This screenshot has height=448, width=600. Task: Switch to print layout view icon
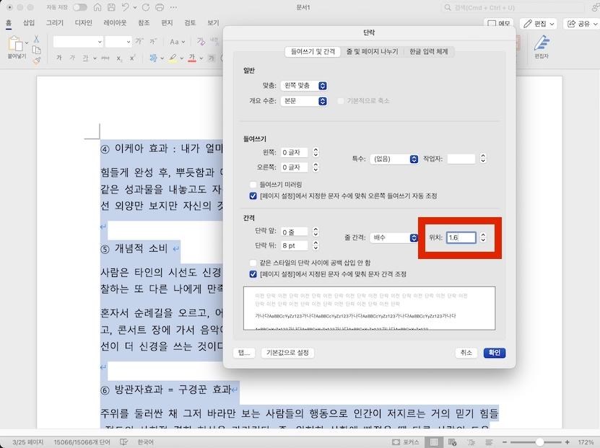click(434, 442)
